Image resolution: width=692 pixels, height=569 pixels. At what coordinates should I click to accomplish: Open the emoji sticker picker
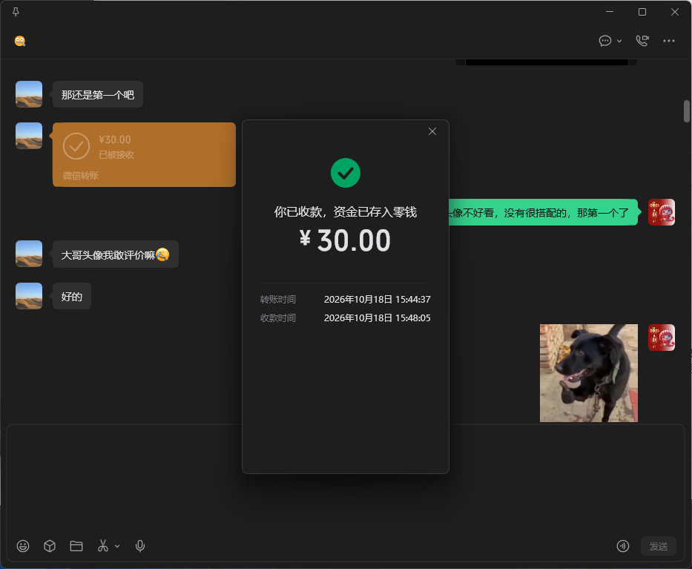click(x=23, y=546)
